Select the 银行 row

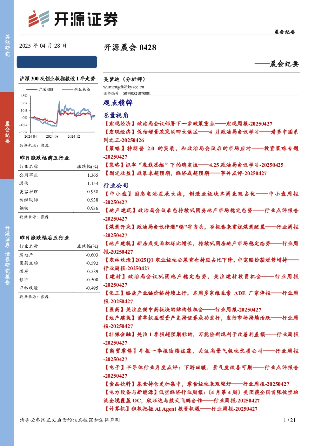pos(59,280)
